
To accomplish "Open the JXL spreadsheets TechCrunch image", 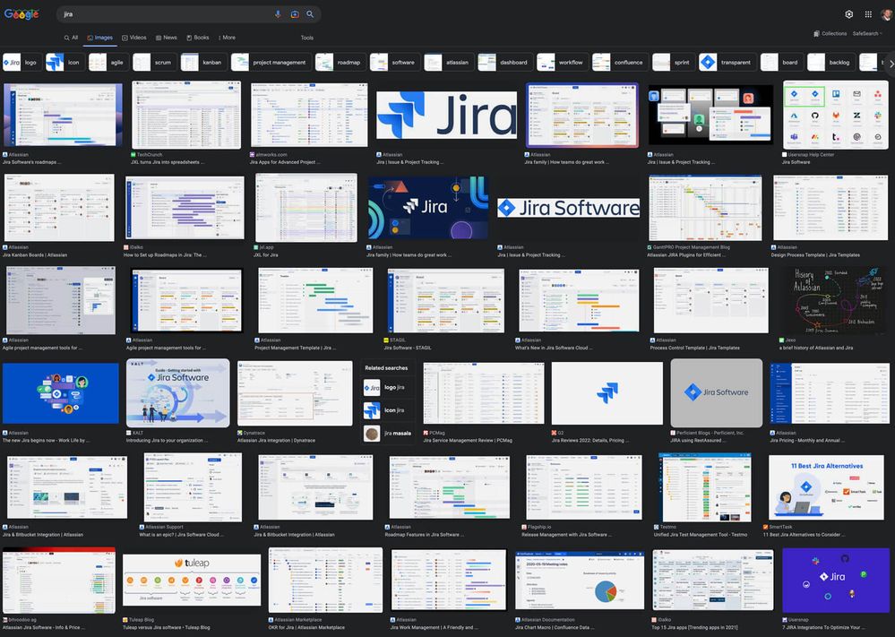I will point(186,115).
